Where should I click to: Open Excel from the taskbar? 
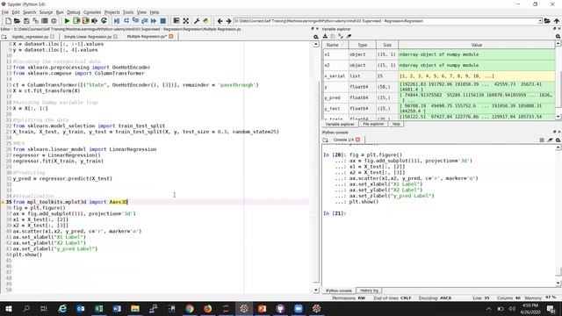[98, 308]
